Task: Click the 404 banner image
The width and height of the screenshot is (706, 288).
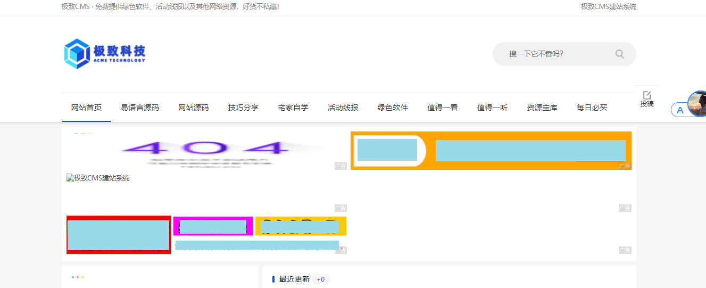Action: click(x=206, y=151)
